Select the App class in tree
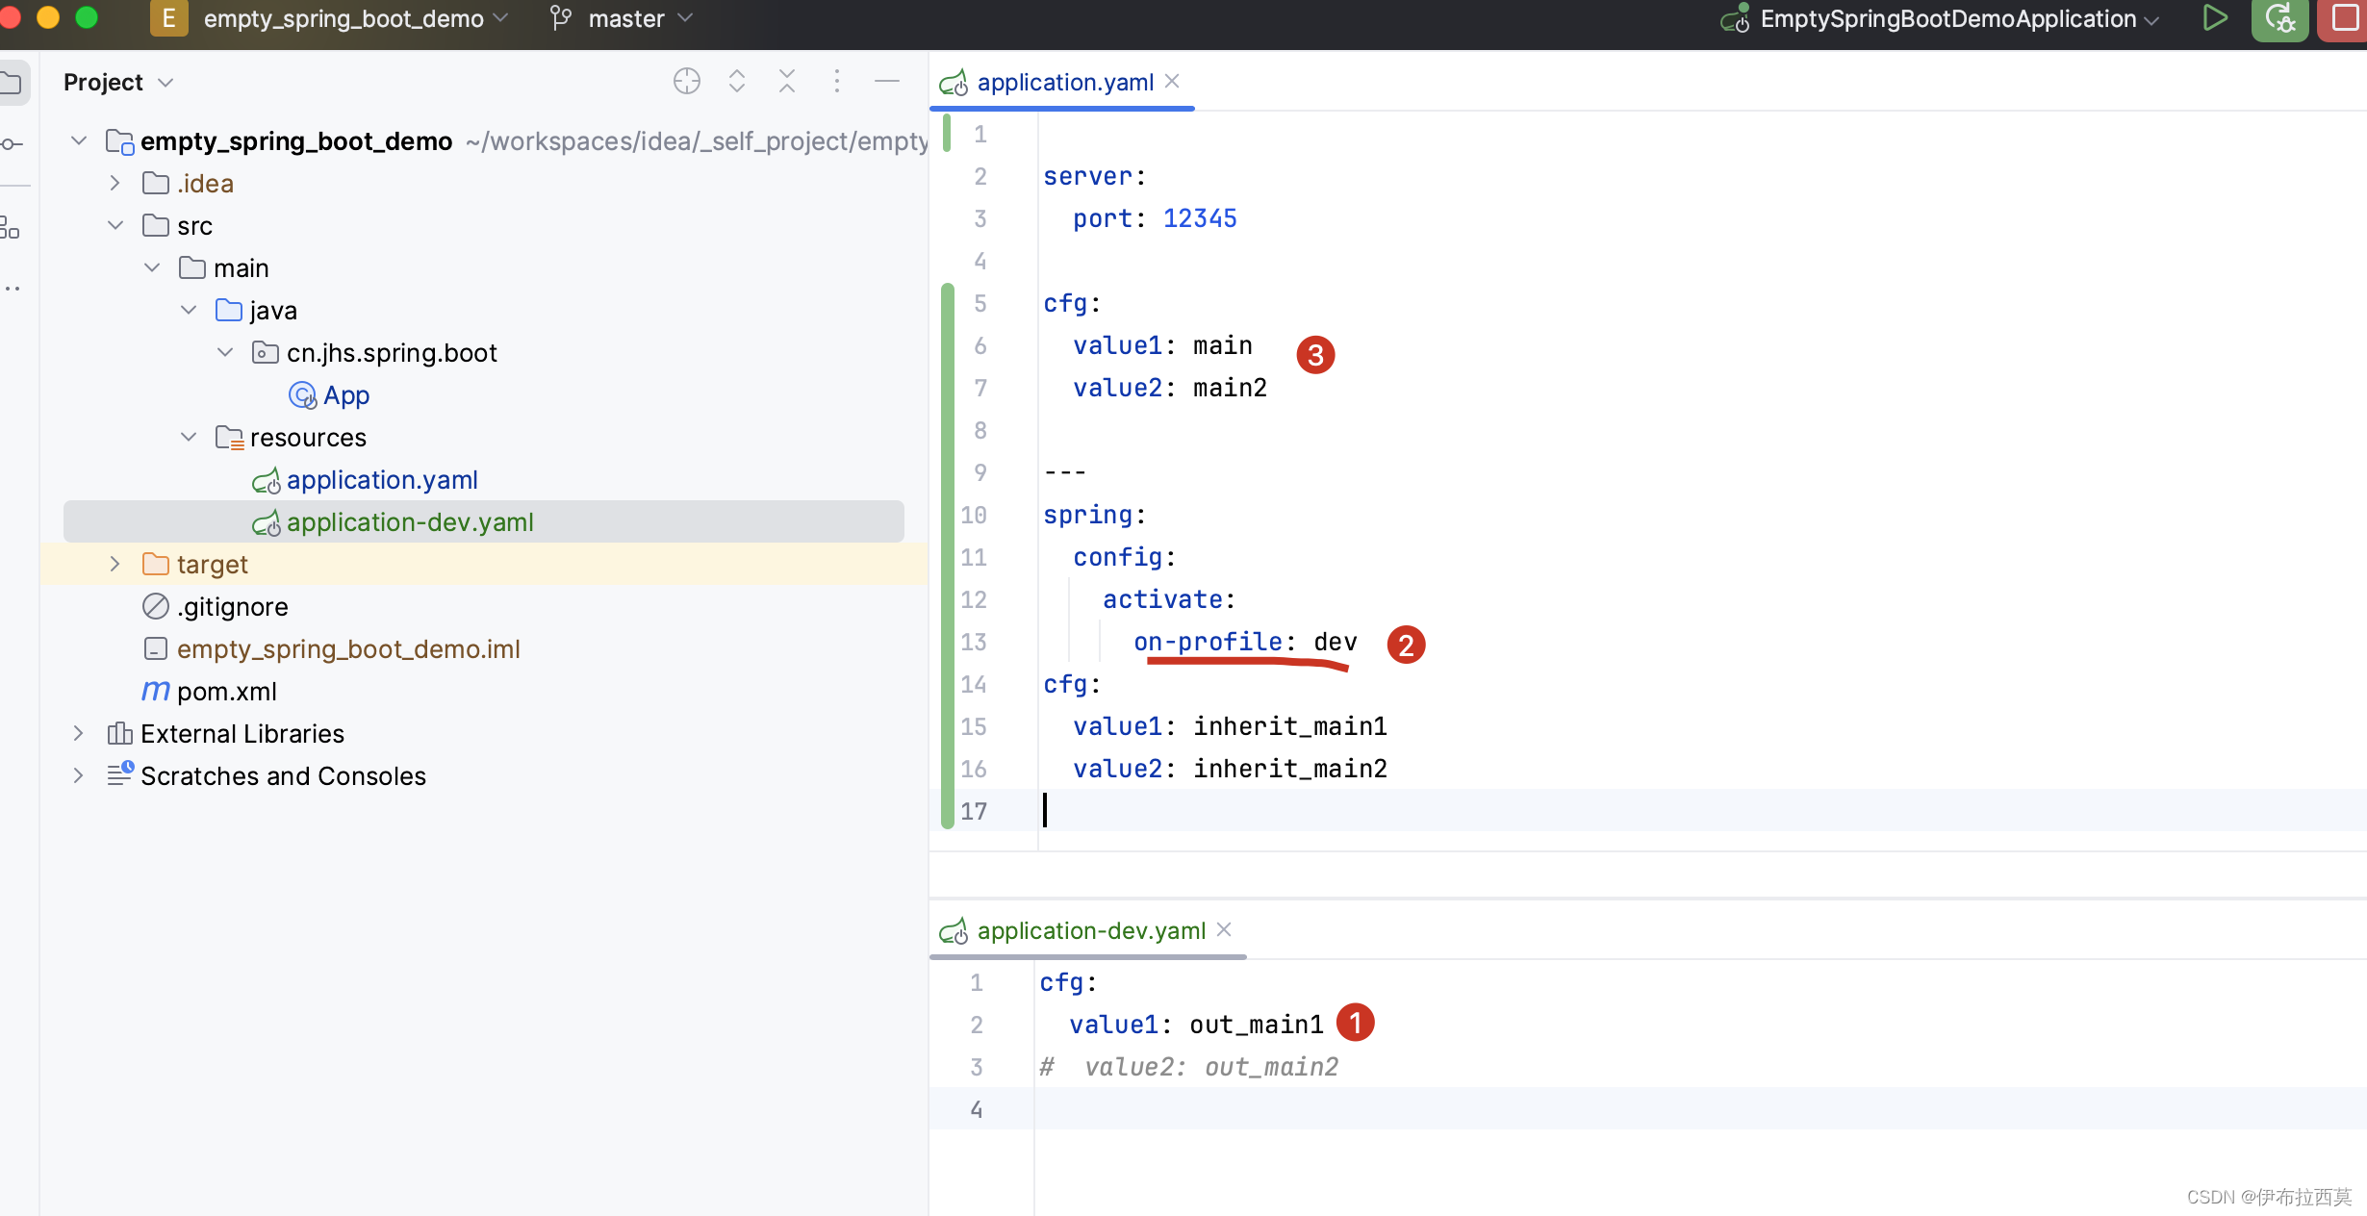The width and height of the screenshot is (2367, 1216). 346,395
